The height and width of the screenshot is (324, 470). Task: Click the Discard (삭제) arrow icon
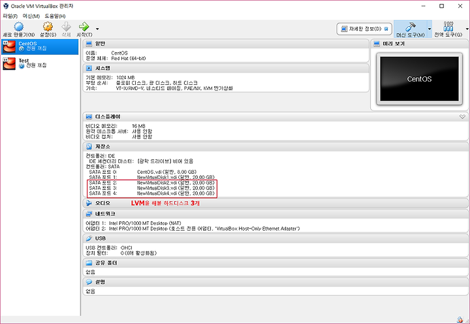(66, 27)
